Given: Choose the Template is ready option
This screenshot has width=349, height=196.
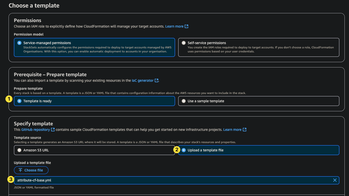Looking at the screenshot, I should pyautogui.click(x=94, y=101).
